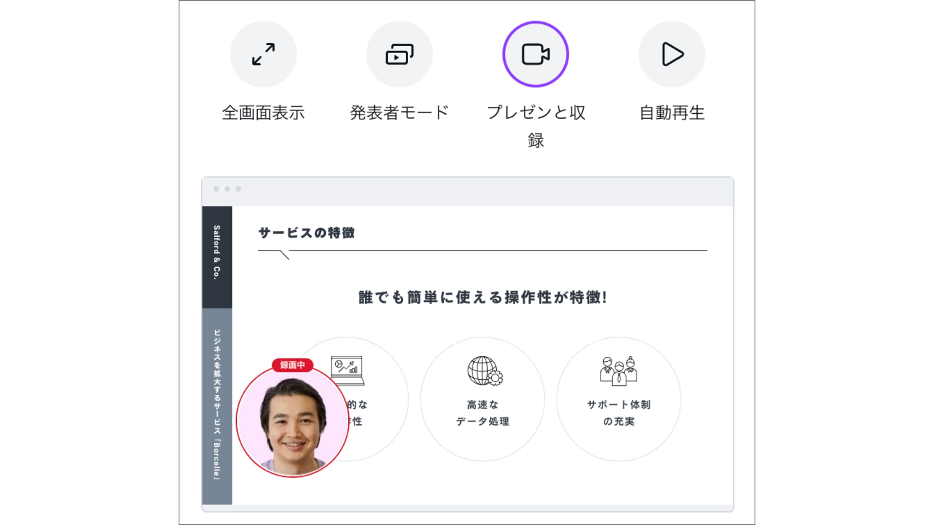The image size is (934, 525).
Task: Click the プレゼンと収録 label text
Action: point(536,113)
